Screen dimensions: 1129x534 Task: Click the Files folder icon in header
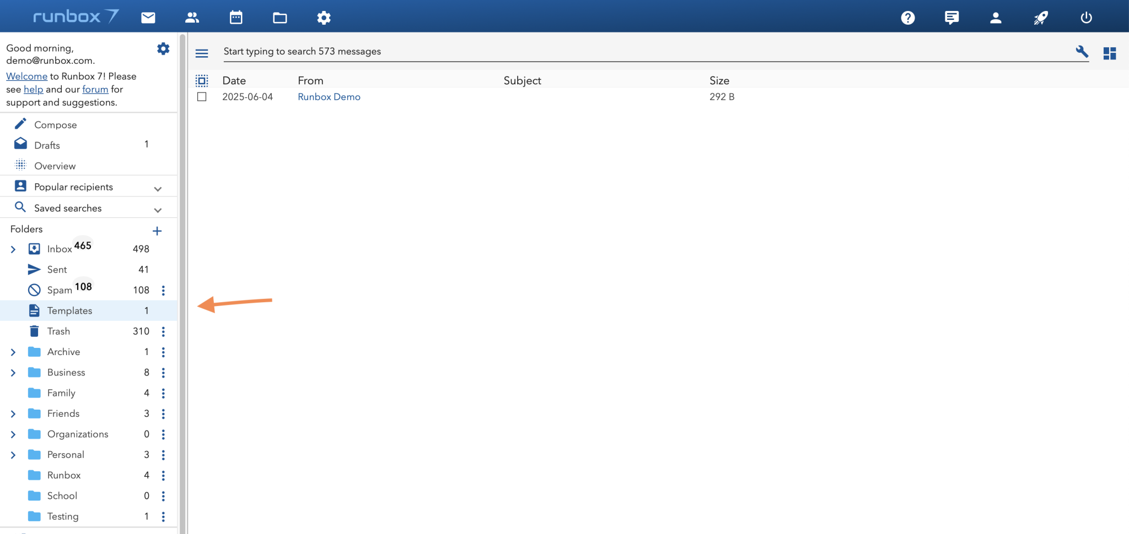280,18
